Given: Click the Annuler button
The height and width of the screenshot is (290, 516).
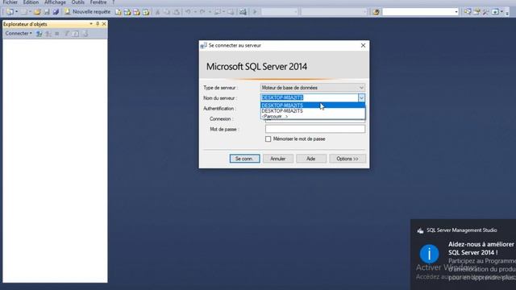Looking at the screenshot, I should pyautogui.click(x=277, y=159).
